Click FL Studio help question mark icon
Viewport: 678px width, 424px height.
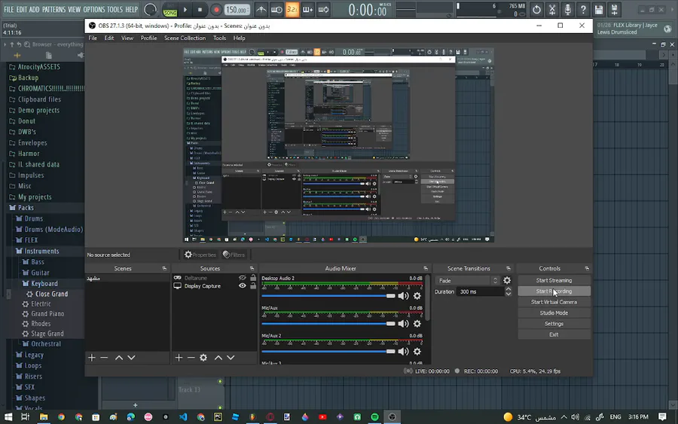point(583,10)
